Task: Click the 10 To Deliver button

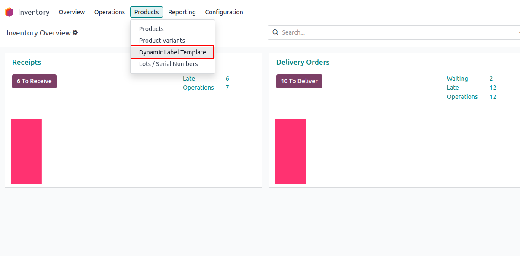Action: (299, 81)
